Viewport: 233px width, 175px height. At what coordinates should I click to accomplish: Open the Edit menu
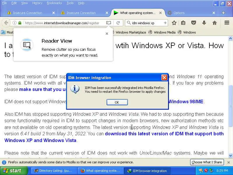click(14, 3)
